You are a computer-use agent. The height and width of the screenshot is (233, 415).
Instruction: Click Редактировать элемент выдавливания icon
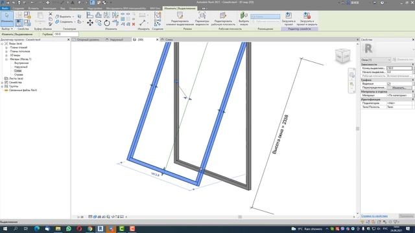pyautogui.click(x=180, y=16)
